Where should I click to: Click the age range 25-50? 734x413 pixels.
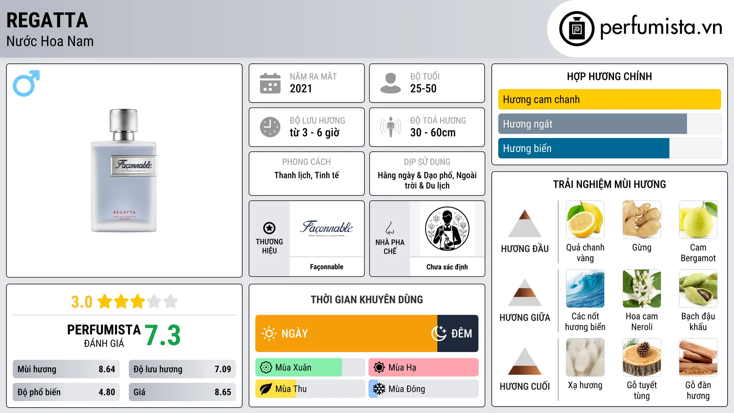pyautogui.click(x=423, y=89)
